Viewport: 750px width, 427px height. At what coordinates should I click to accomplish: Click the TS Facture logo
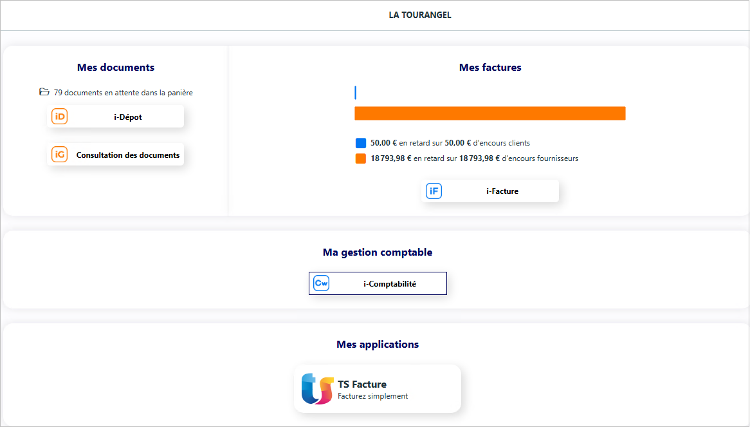[x=317, y=389]
